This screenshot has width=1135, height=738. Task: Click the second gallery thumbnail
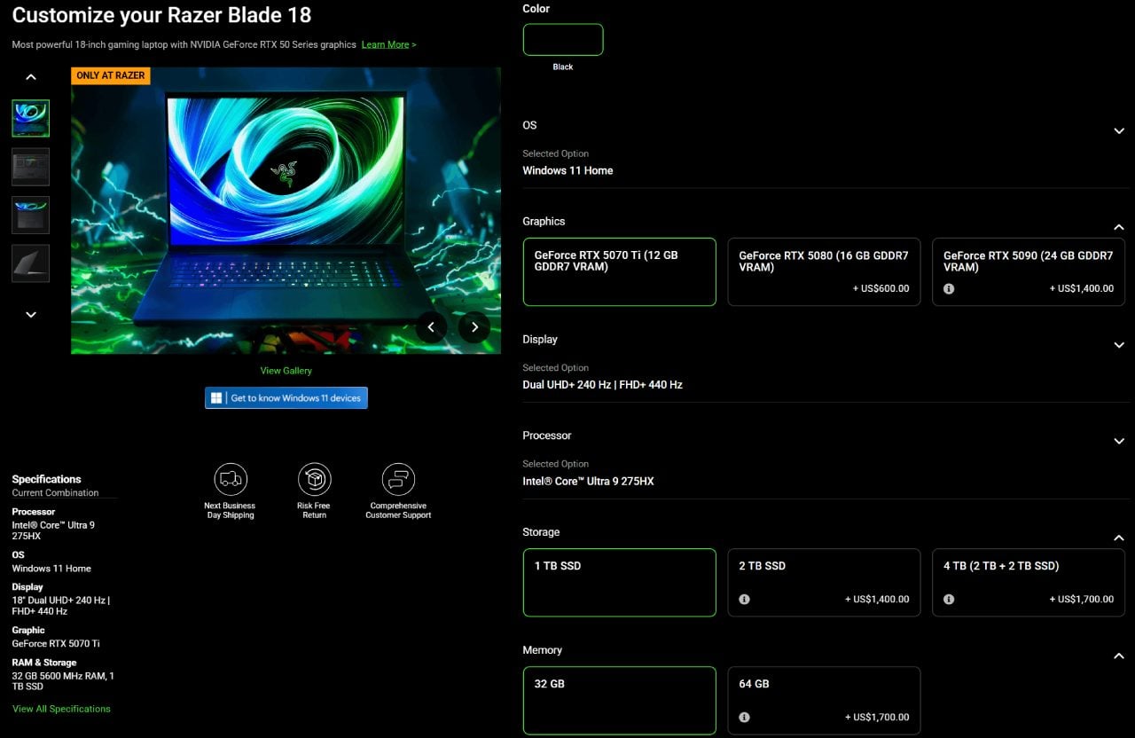(x=30, y=167)
